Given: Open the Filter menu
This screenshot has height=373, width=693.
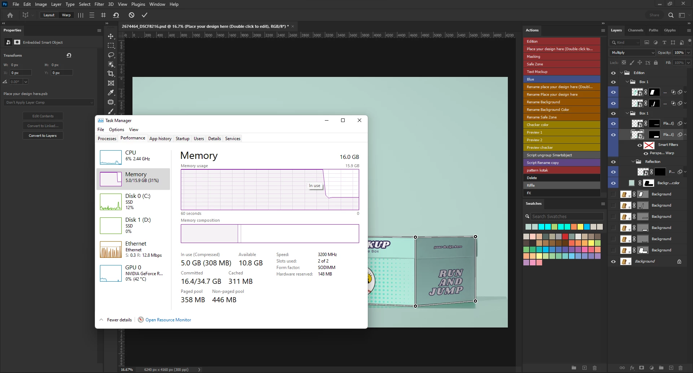Looking at the screenshot, I should (99, 4).
